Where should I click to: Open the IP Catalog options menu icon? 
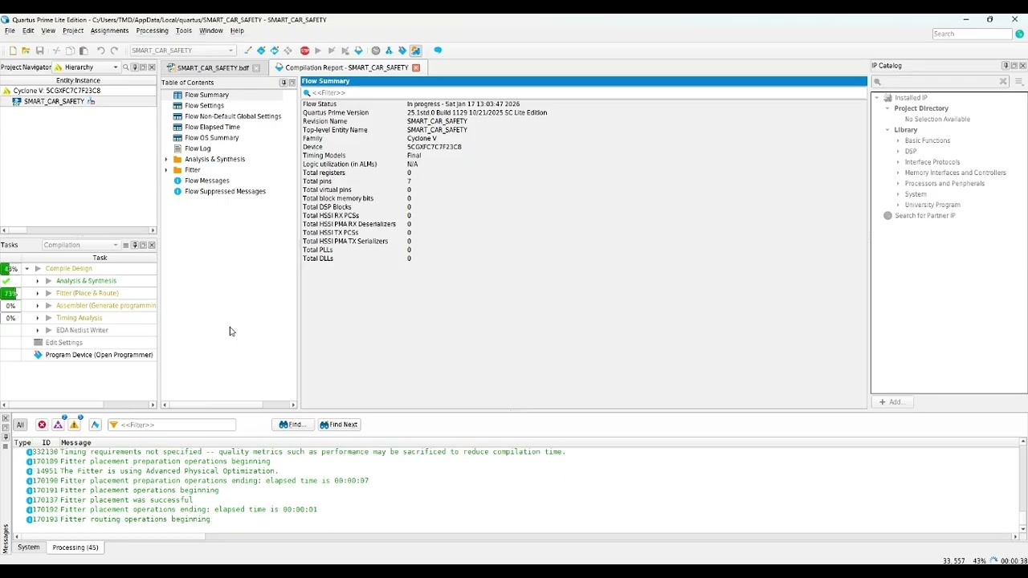pos(1019,81)
